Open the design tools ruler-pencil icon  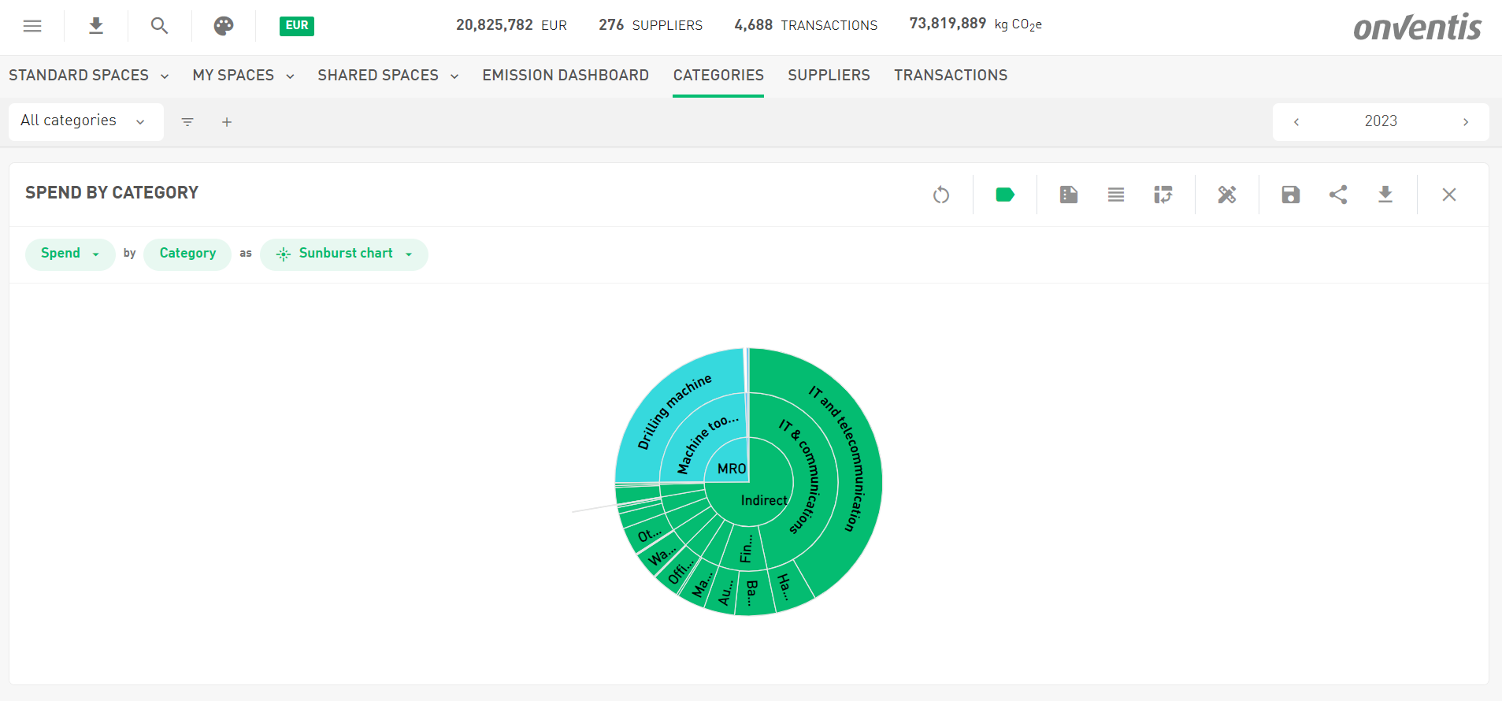(1227, 195)
